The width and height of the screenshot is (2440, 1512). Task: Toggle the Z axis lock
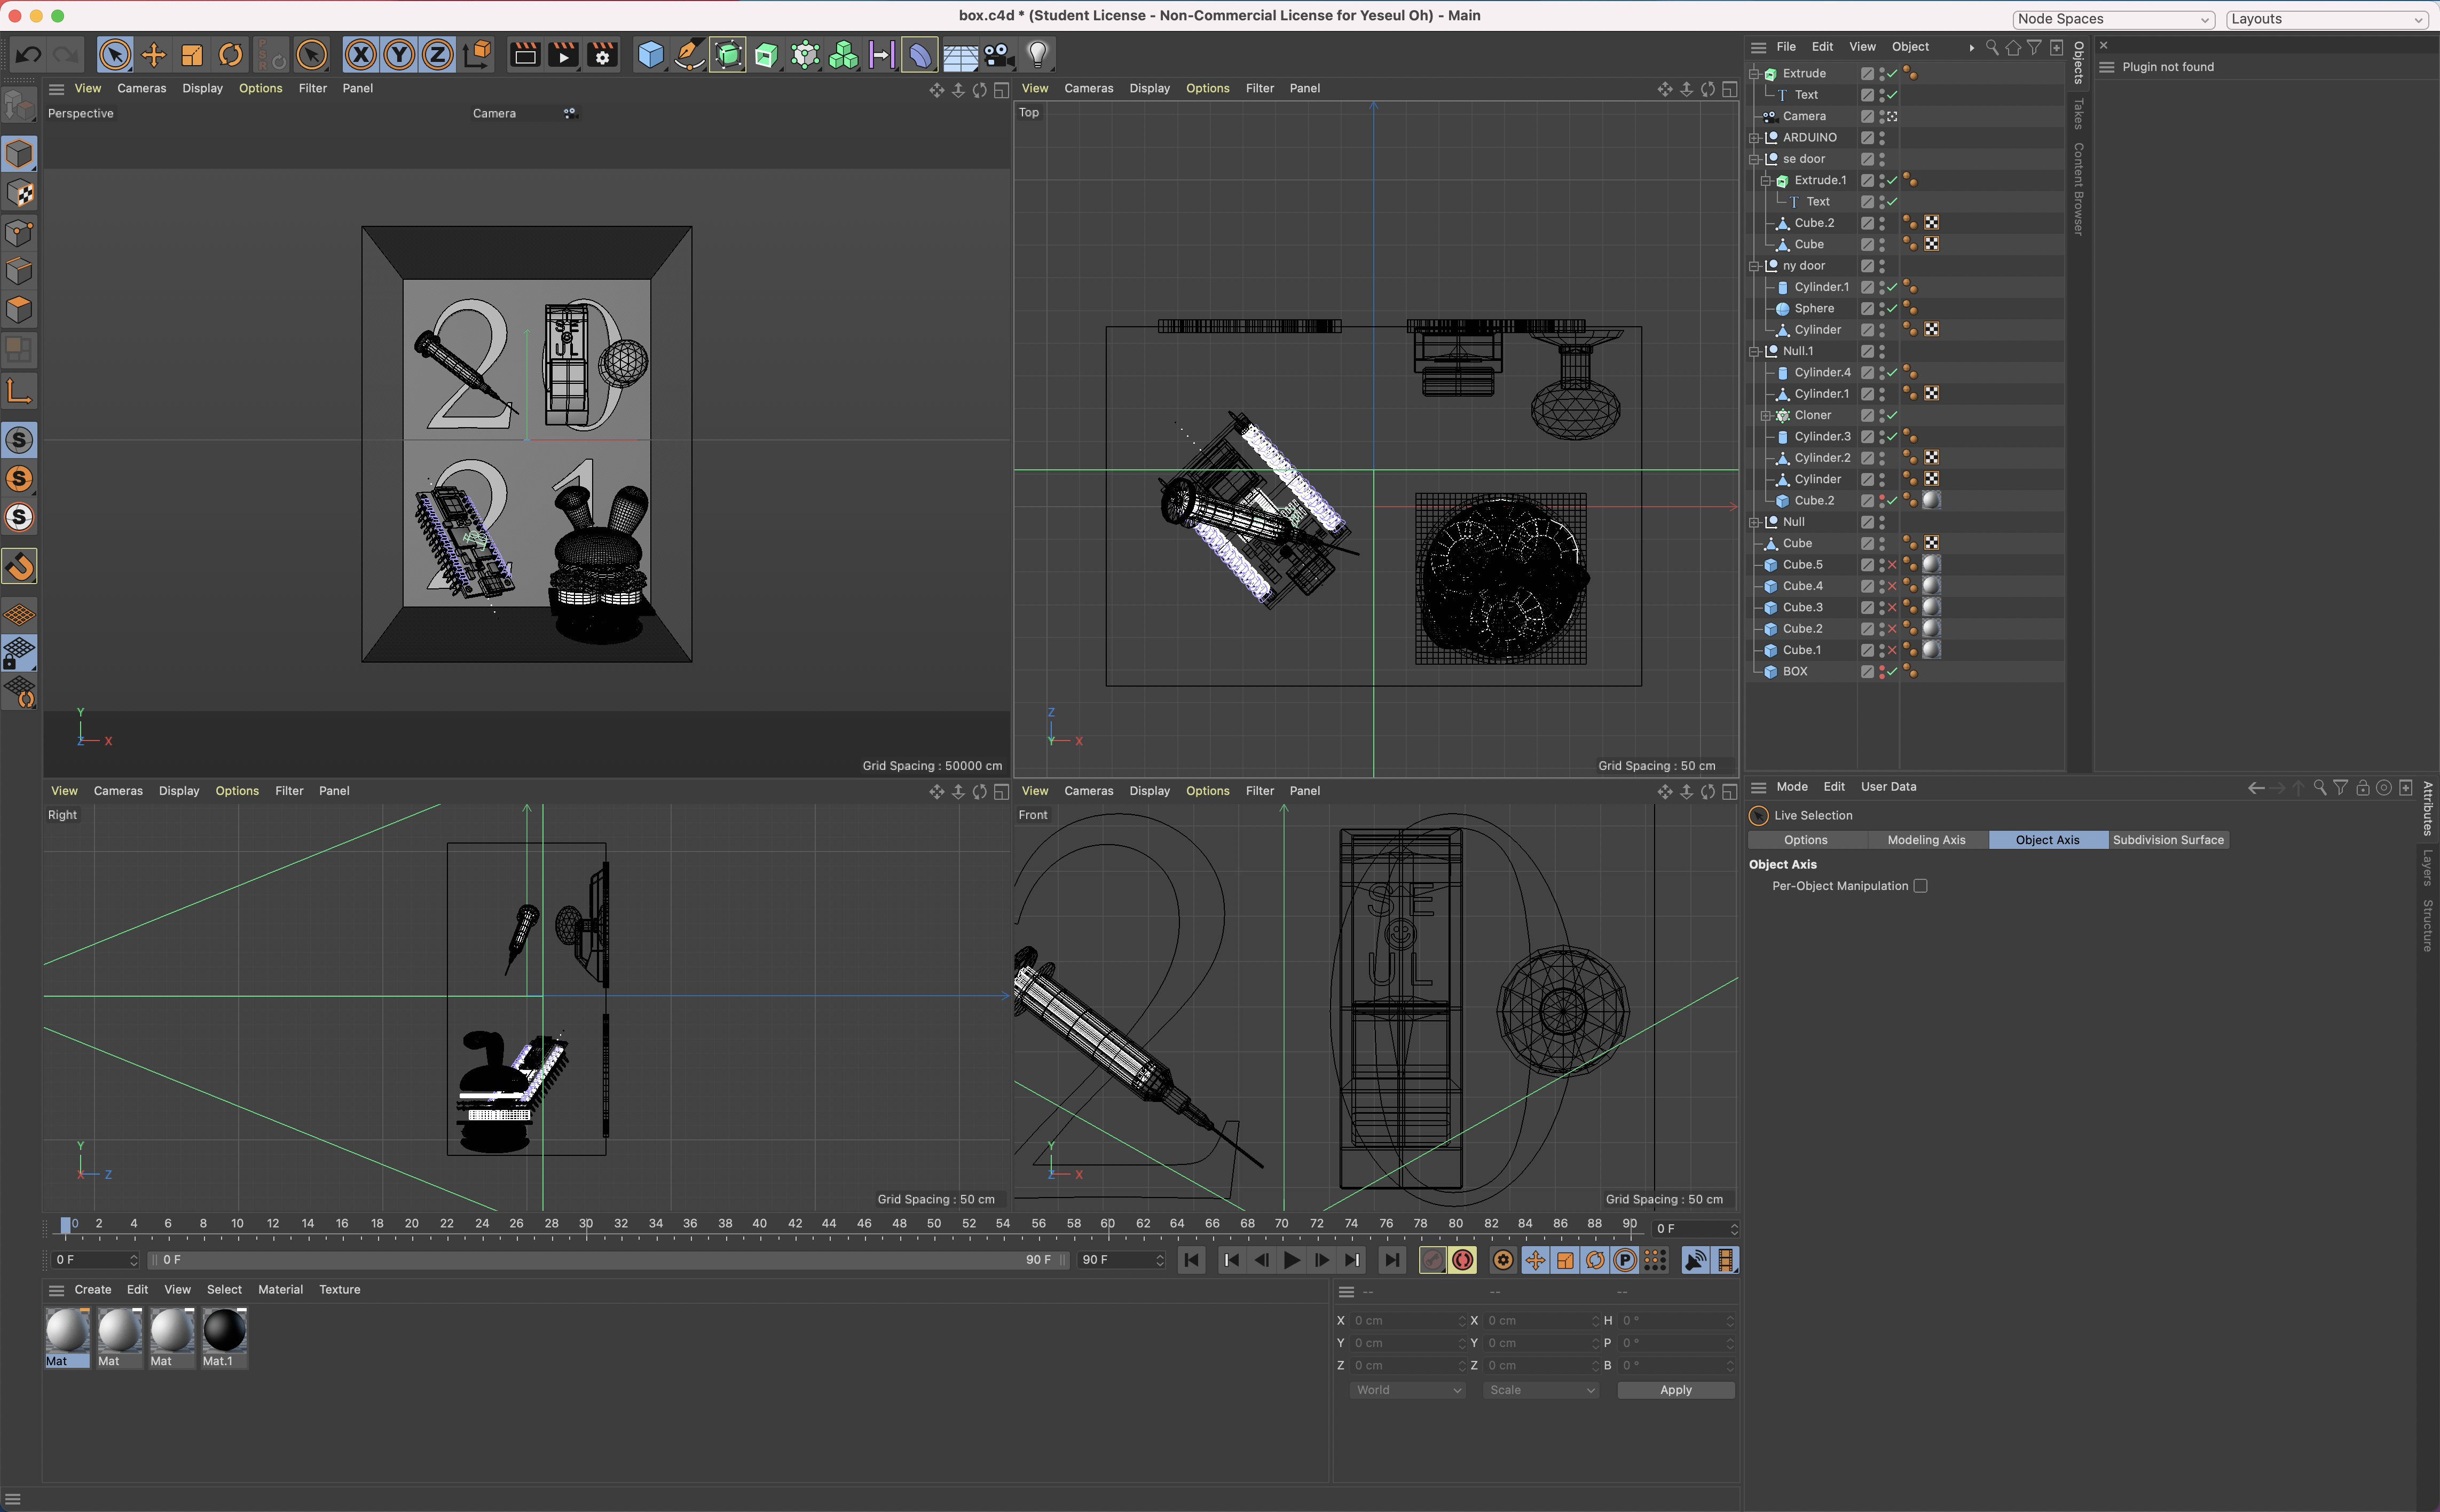click(x=437, y=55)
